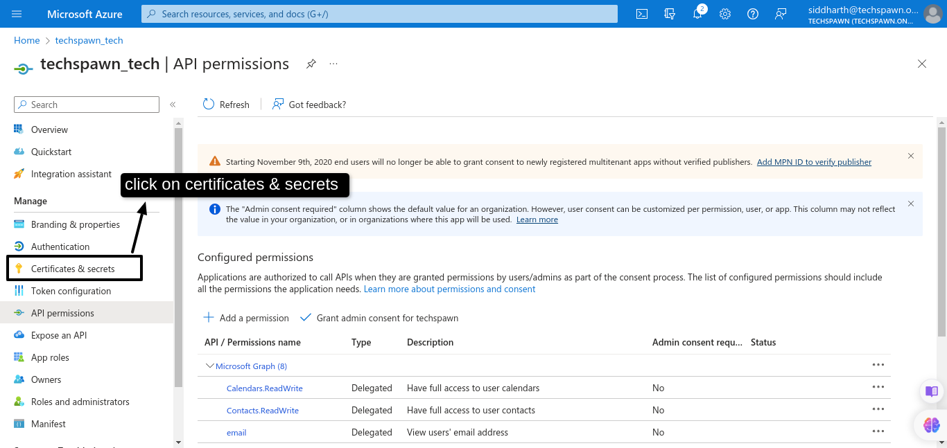Open the ellipsis menu for the Calendars.ReadWrite row
This screenshot has width=947, height=448.
[878, 387]
